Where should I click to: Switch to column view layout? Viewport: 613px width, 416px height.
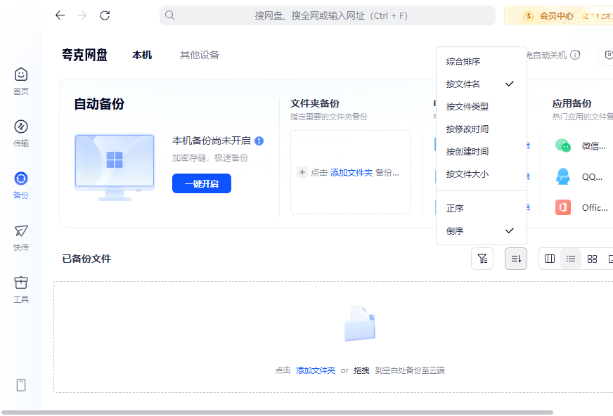[x=550, y=259]
